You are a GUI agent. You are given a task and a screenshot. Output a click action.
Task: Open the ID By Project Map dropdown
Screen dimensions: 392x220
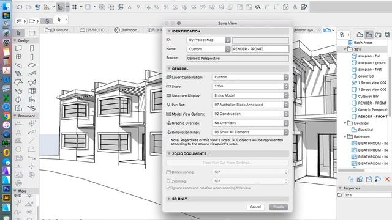(x=208, y=40)
